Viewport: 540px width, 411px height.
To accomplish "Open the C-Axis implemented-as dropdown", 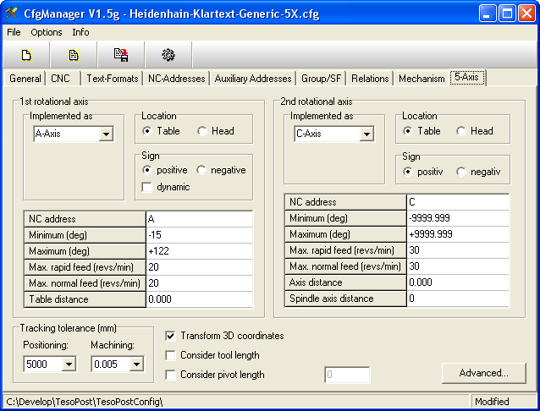I will (366, 134).
